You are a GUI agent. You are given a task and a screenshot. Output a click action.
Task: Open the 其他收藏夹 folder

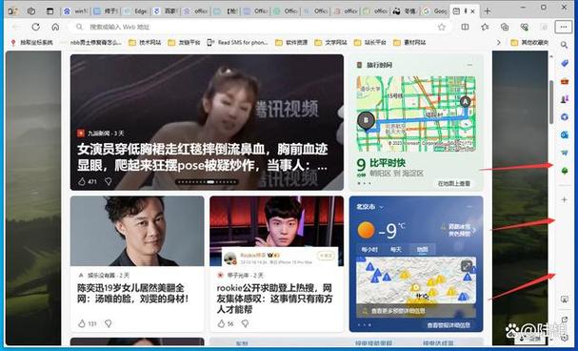529,43
